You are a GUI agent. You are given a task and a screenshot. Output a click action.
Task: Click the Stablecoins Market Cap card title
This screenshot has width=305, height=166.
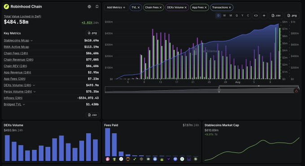222,125
